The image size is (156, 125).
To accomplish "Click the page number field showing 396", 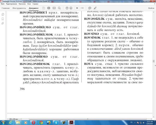I will [x=77, y=8].
